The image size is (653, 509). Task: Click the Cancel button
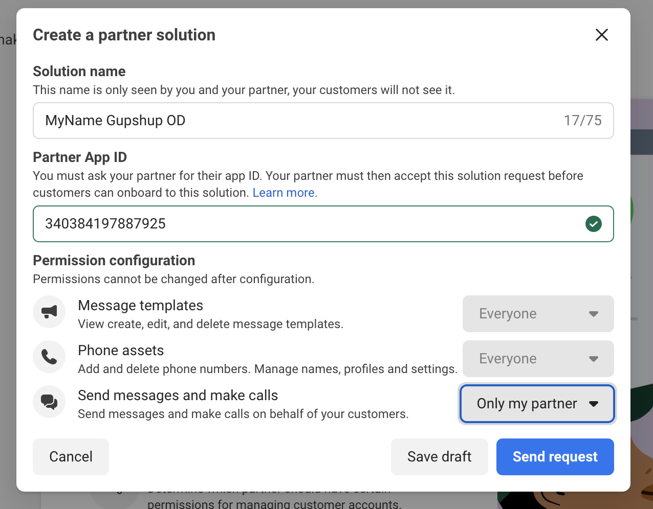pos(71,457)
